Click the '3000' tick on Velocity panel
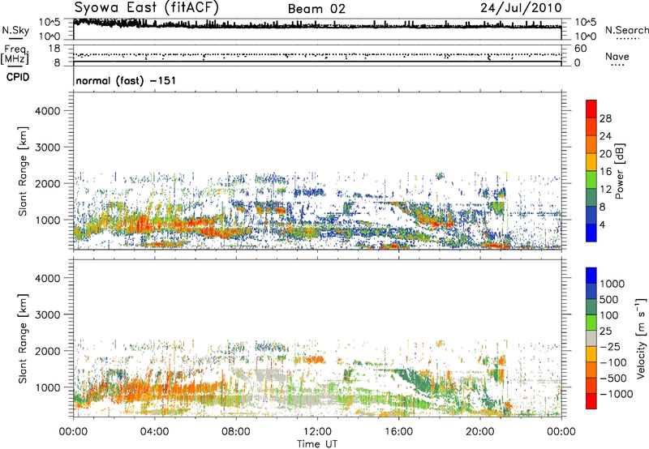Image resolution: width=649 pixels, height=449 pixels. coord(47,314)
